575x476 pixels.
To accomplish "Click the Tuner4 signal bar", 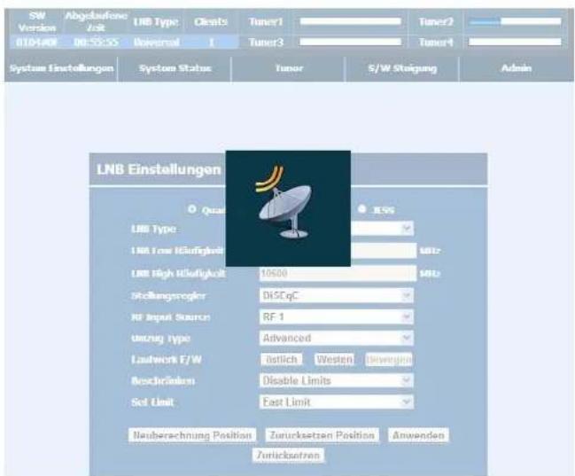I will pos(515,42).
